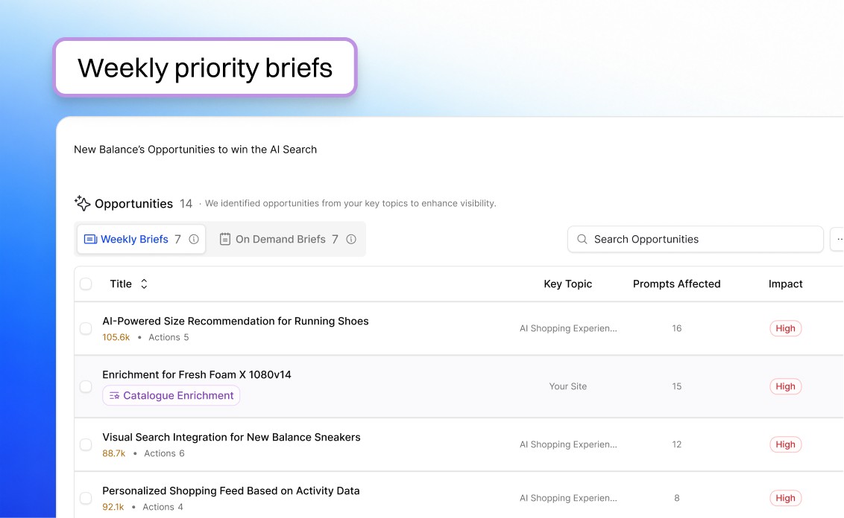Click the High badge in Fresh Foam row

pyautogui.click(x=785, y=386)
